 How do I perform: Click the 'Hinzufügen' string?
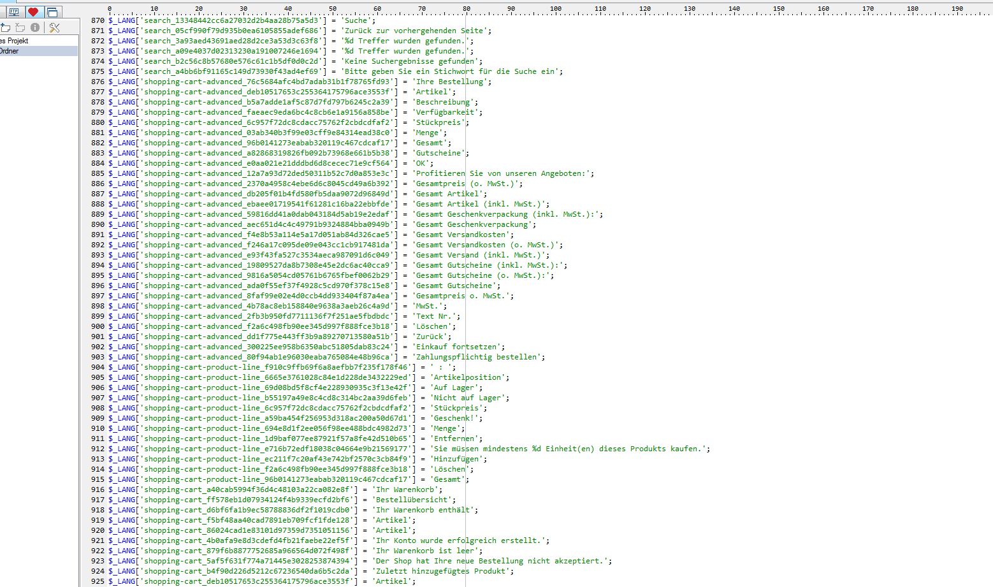[x=456, y=459]
